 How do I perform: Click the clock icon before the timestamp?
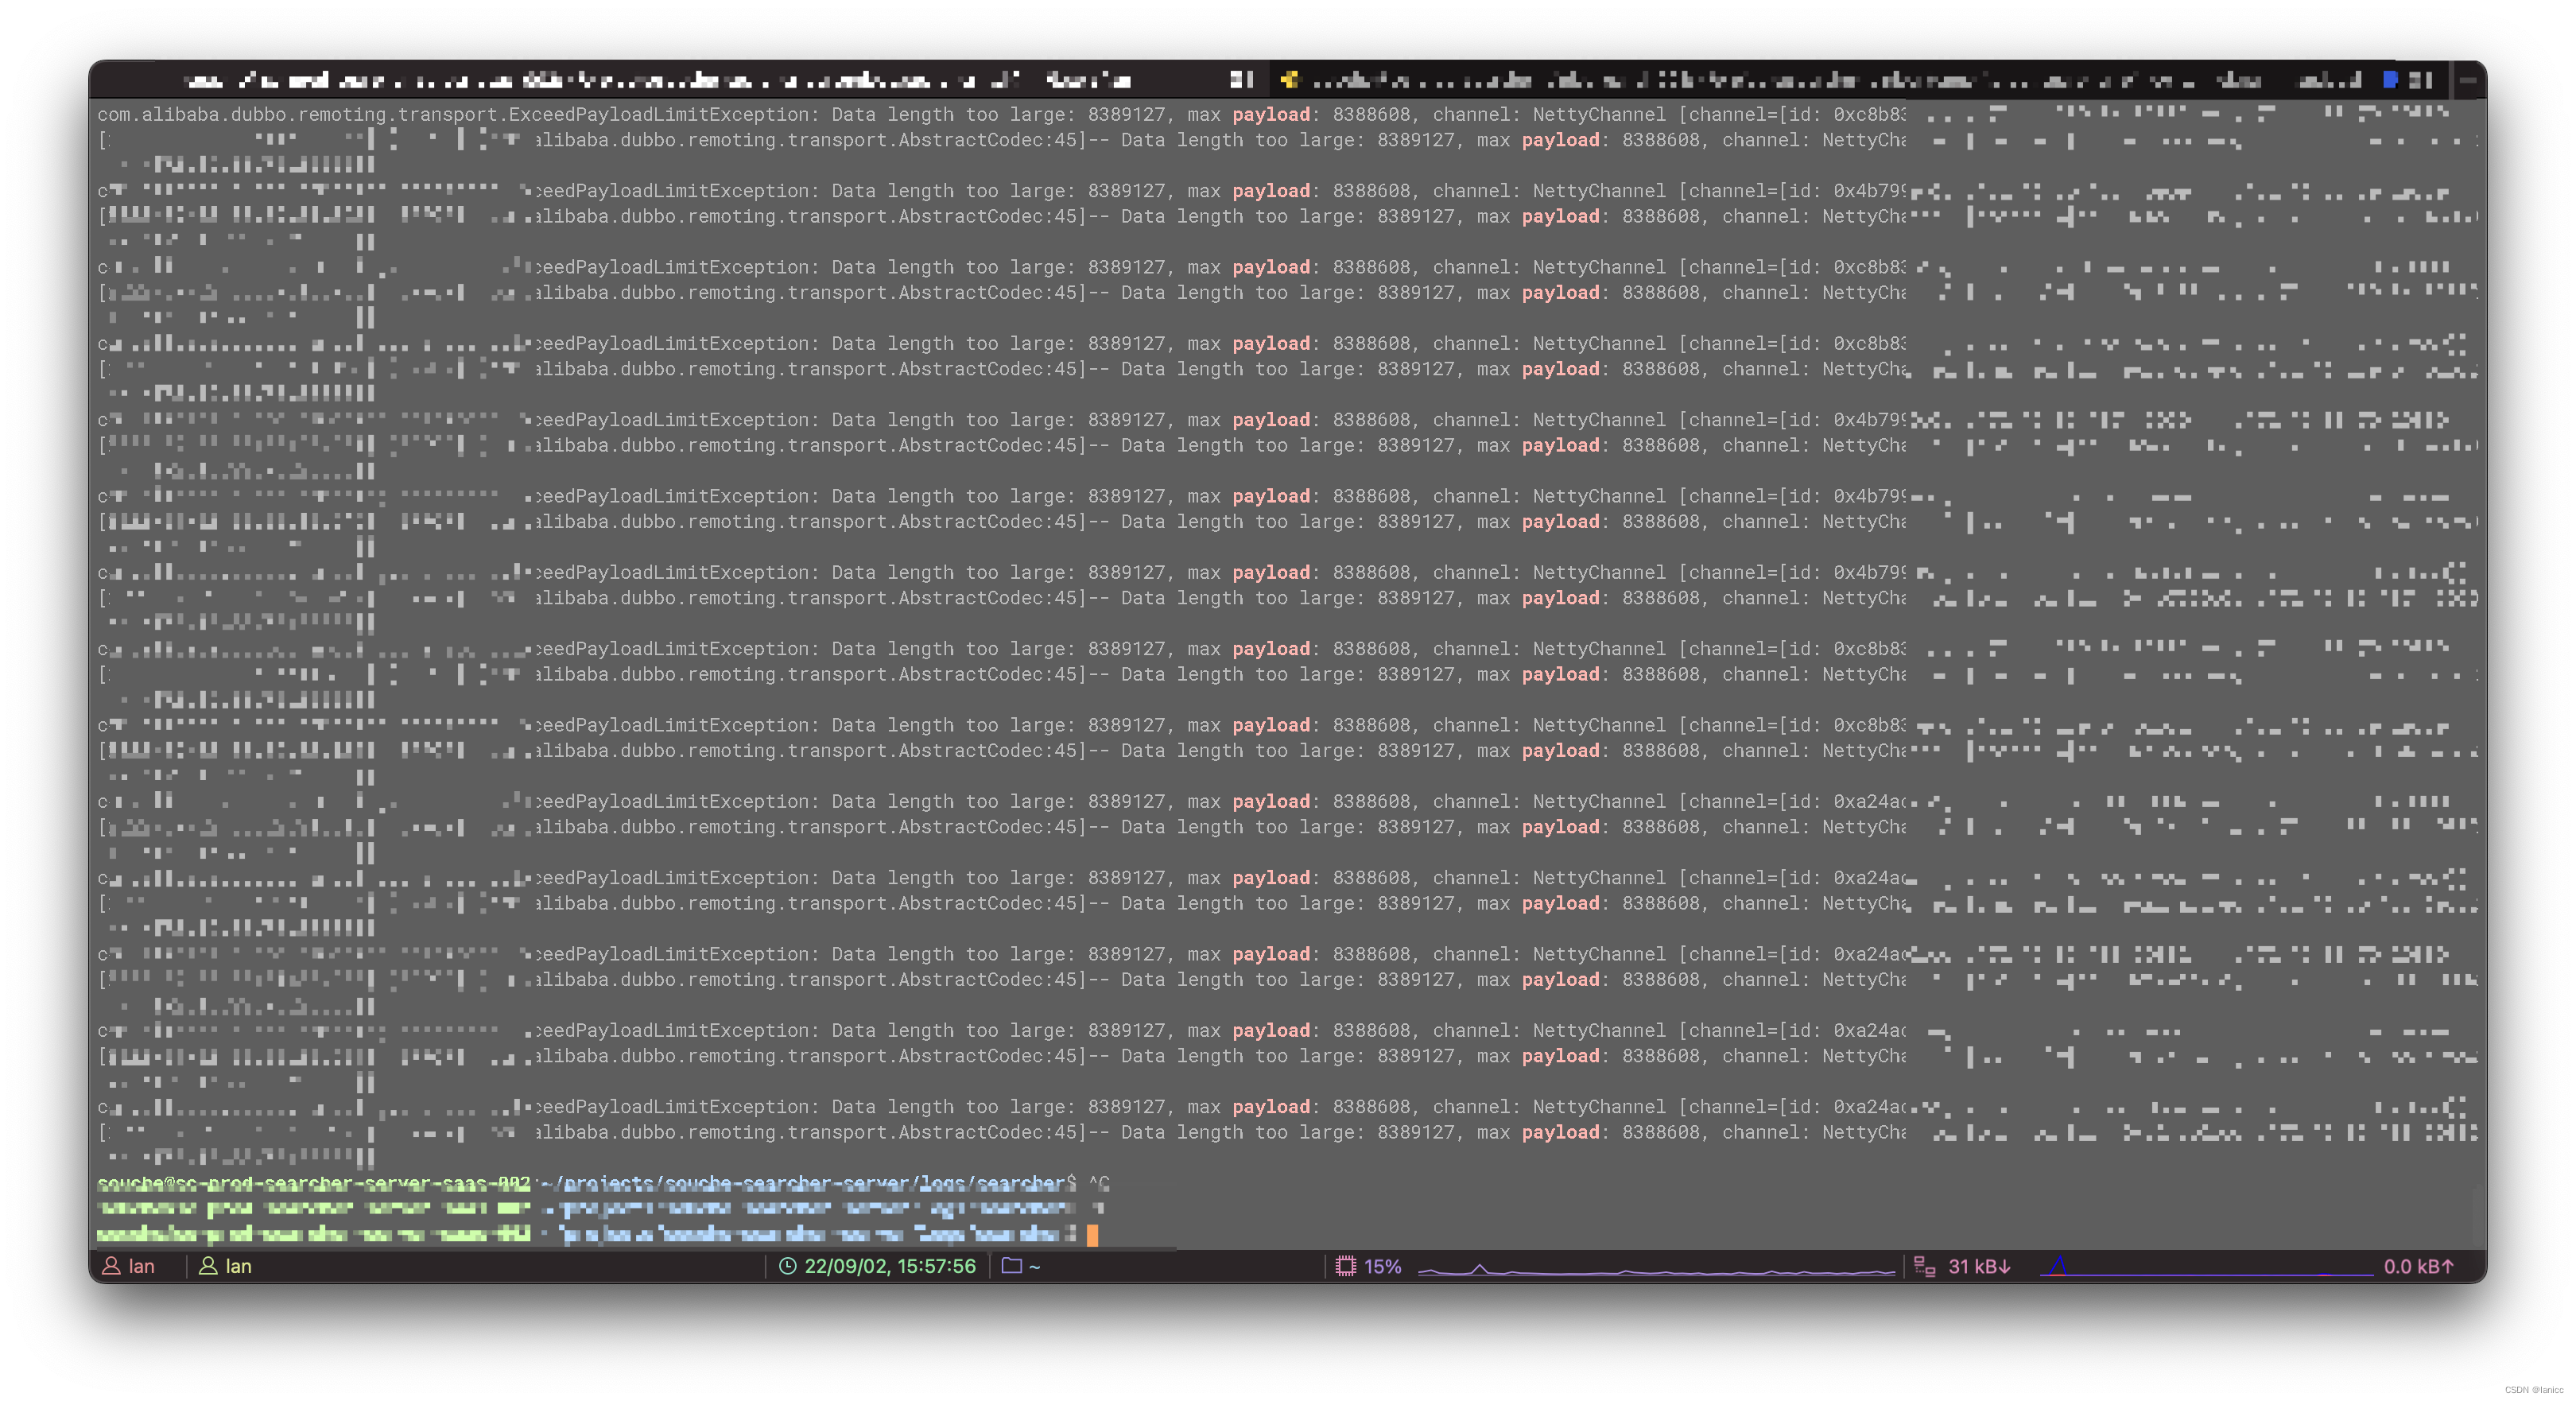point(788,1266)
